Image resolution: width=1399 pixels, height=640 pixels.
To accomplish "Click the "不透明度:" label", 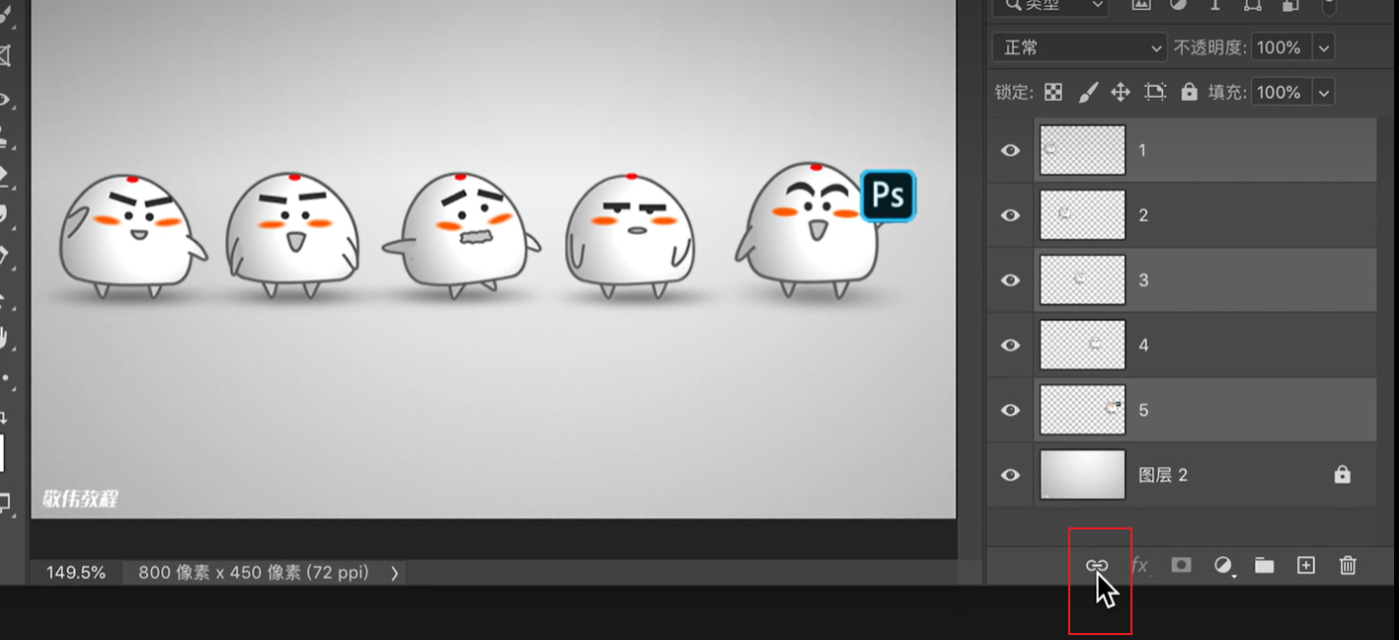I will pos(1210,47).
